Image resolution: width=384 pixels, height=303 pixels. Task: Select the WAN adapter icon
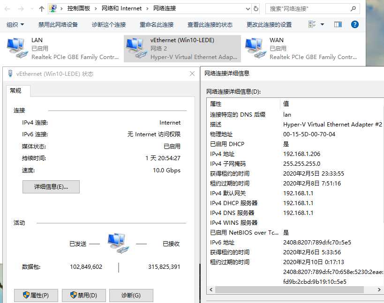[255, 48]
